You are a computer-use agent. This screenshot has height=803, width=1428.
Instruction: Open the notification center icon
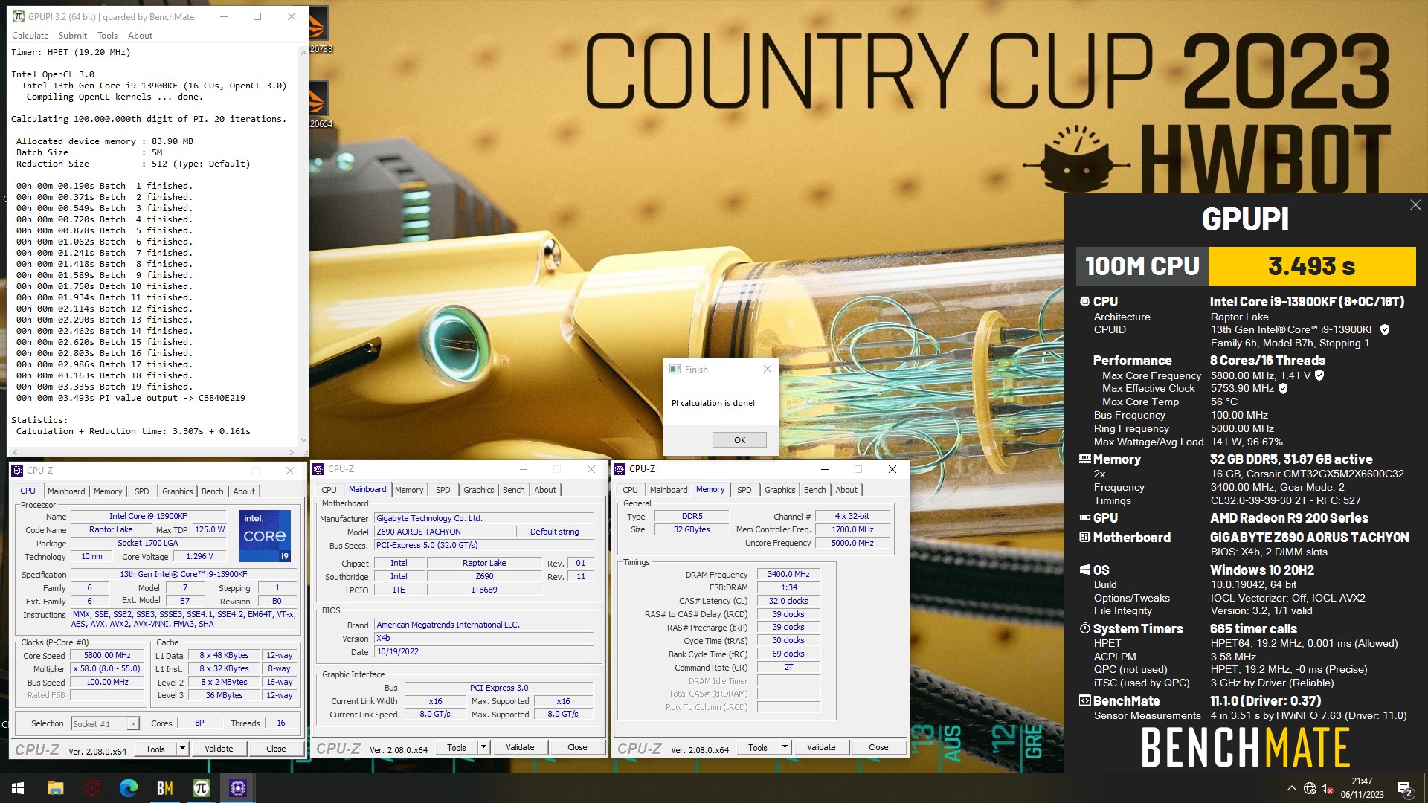pyautogui.click(x=1405, y=789)
